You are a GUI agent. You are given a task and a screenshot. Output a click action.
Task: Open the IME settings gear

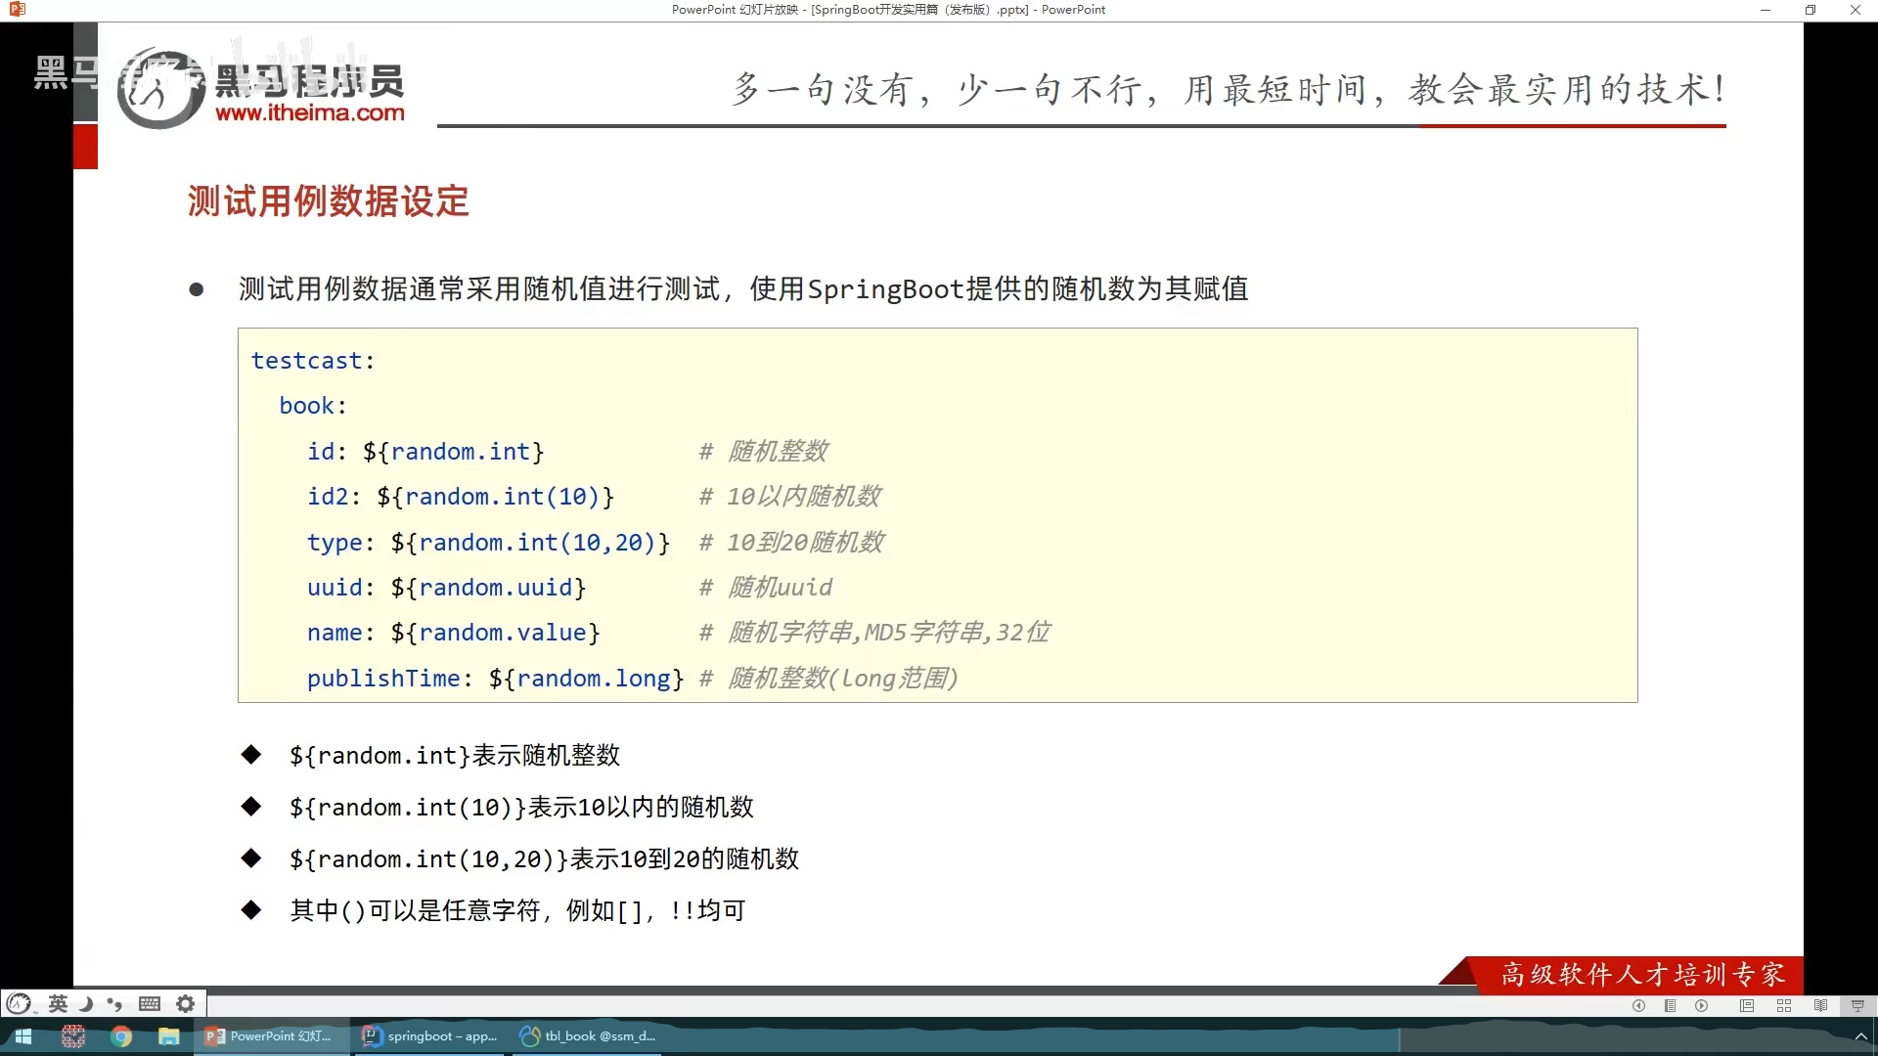tap(185, 1004)
